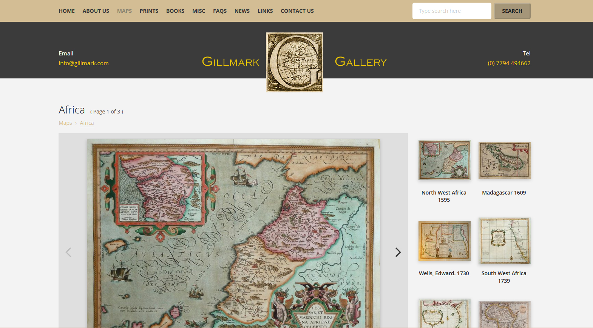Click the 'Madagascar 1609' title
Image resolution: width=593 pixels, height=328 pixels.
coord(504,193)
